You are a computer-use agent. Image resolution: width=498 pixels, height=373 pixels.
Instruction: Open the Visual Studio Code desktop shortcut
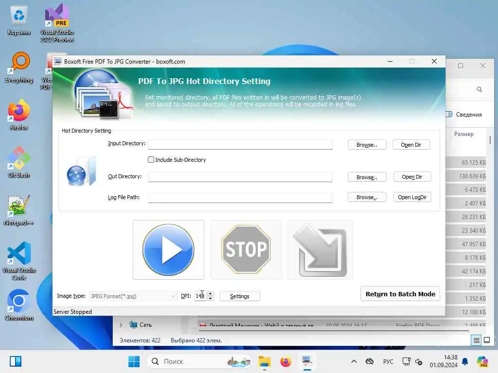19,261
